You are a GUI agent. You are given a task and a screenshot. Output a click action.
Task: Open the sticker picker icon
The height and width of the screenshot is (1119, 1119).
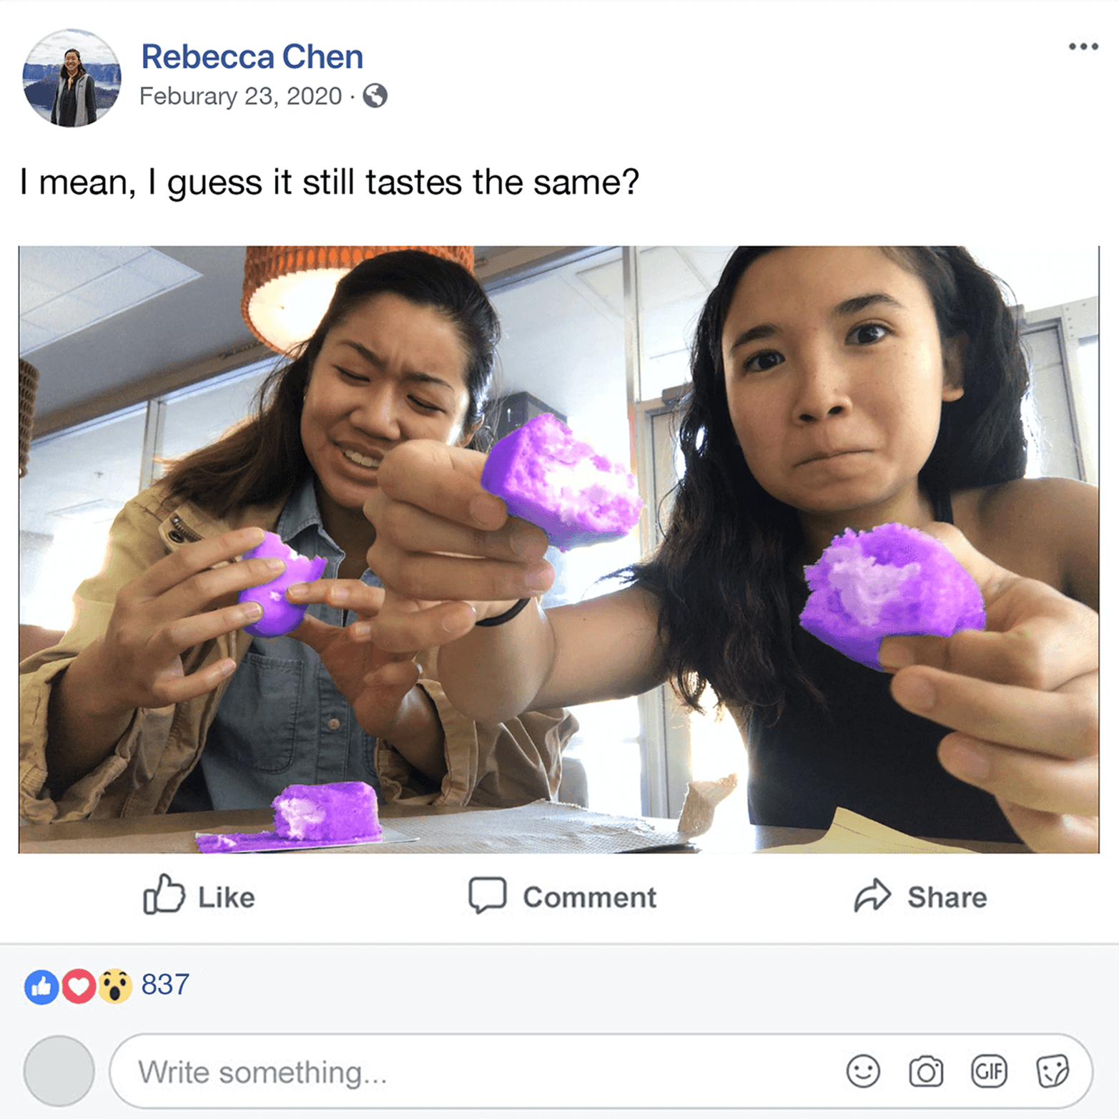pyautogui.click(x=1053, y=1071)
